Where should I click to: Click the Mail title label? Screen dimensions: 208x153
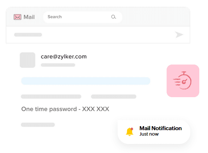pyautogui.click(x=29, y=17)
